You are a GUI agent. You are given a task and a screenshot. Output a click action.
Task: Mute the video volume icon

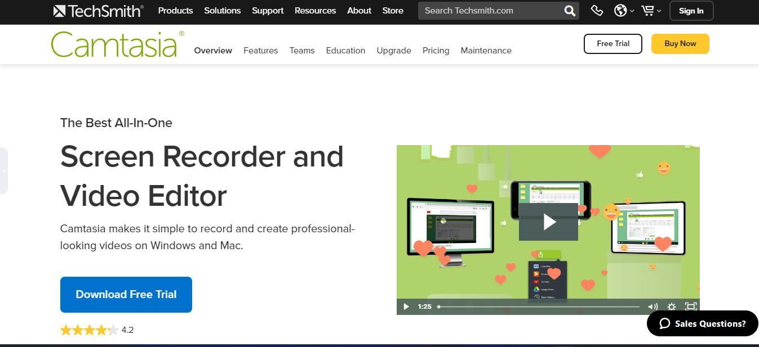[653, 307]
